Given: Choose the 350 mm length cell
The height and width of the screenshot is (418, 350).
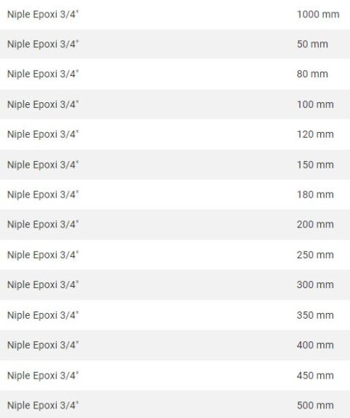Looking at the screenshot, I should tap(315, 315).
